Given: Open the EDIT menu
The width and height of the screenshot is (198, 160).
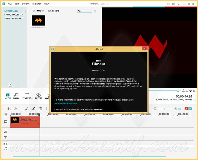Looking at the screenshot, I should 17,4.
